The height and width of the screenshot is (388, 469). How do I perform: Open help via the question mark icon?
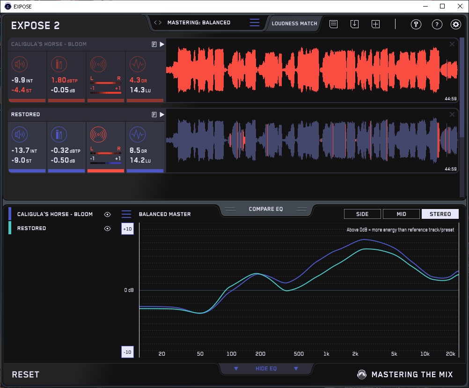437,24
